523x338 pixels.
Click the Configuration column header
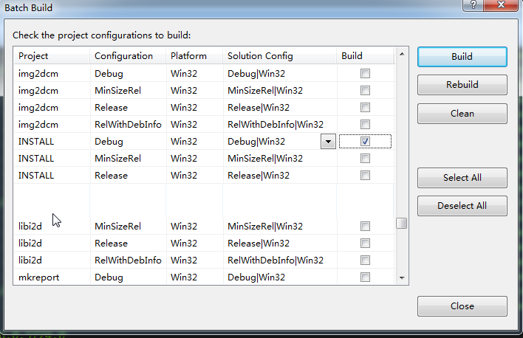pos(128,55)
